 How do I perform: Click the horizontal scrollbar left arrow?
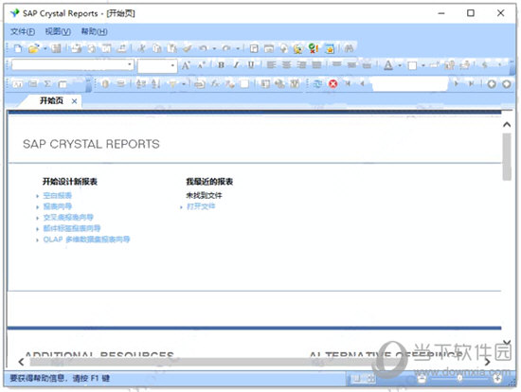pyautogui.click(x=22, y=362)
